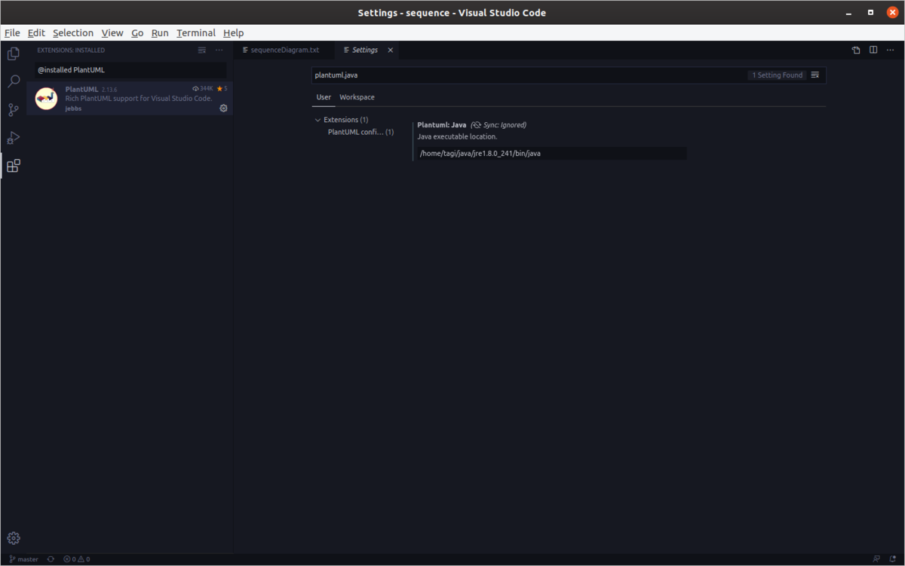
Task: Open the View menu
Action: (112, 33)
